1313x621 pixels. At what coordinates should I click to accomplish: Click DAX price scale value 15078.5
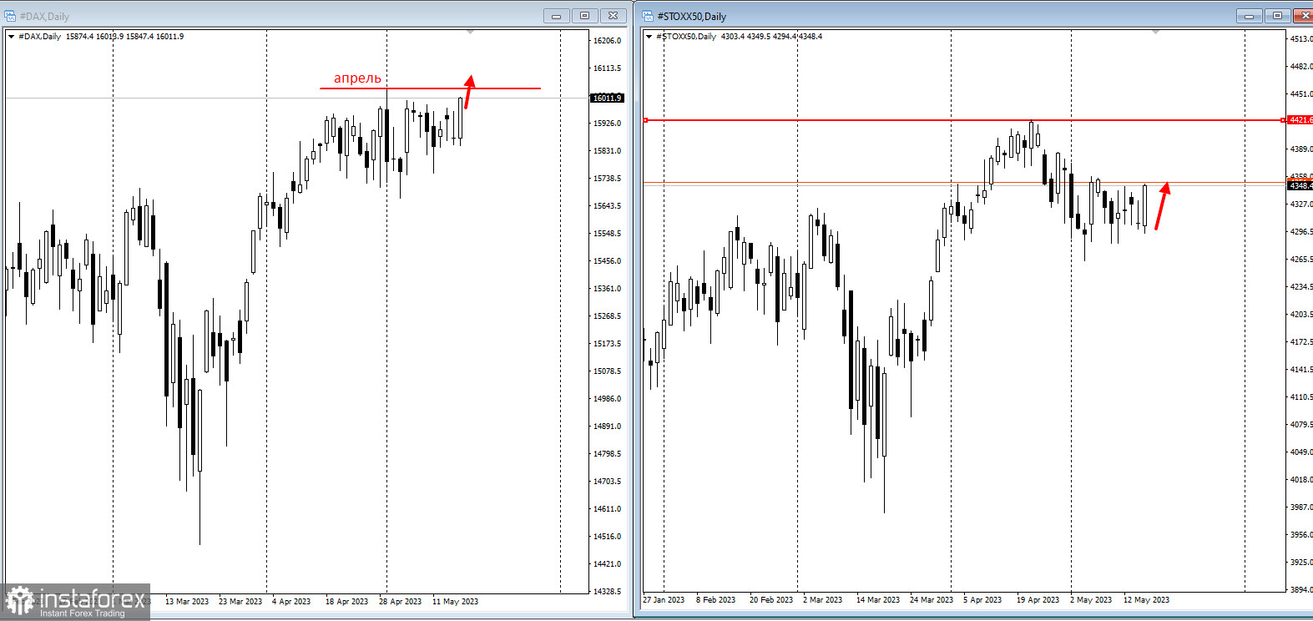coord(607,371)
